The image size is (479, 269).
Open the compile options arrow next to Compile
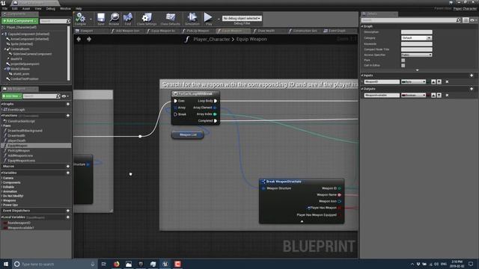[91, 19]
